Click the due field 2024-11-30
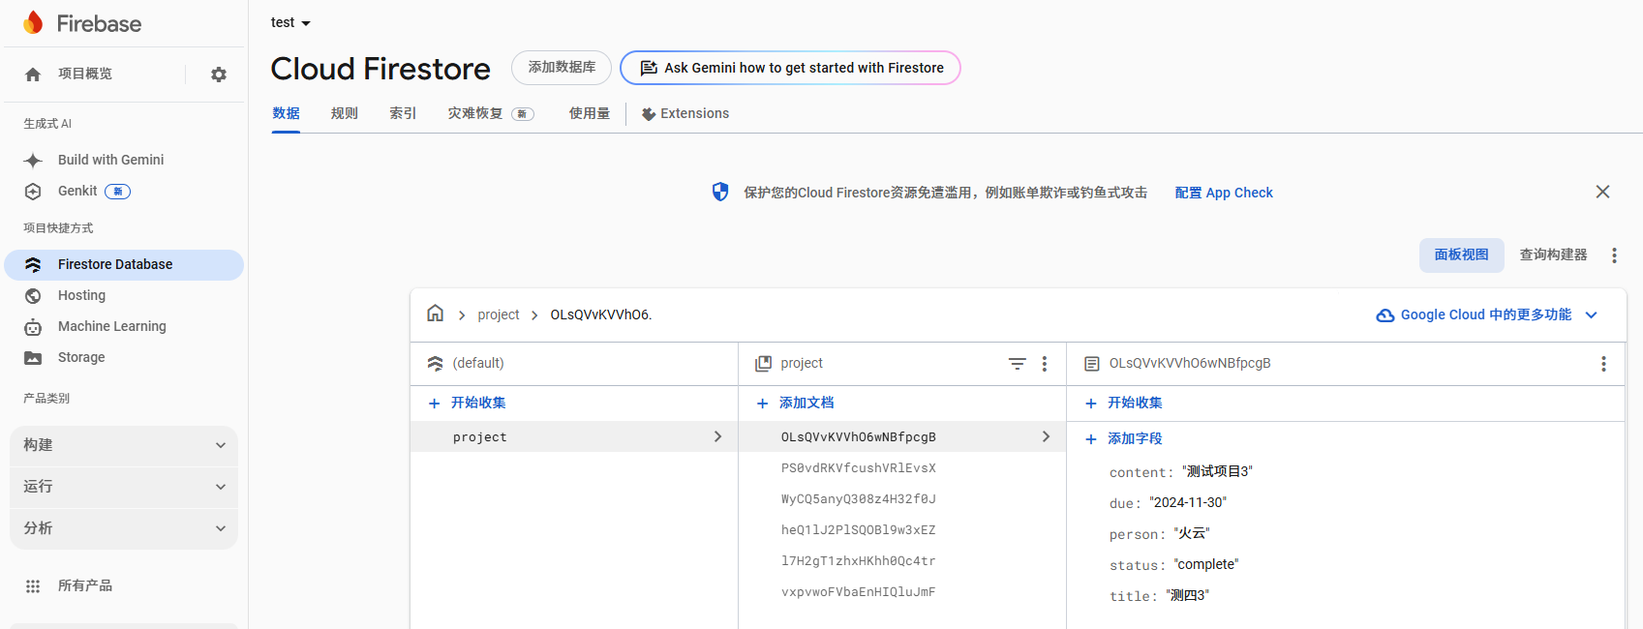 point(1188,502)
